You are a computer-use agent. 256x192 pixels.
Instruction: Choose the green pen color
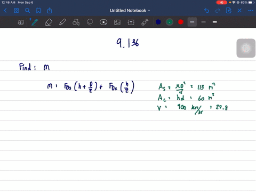click(170, 22)
